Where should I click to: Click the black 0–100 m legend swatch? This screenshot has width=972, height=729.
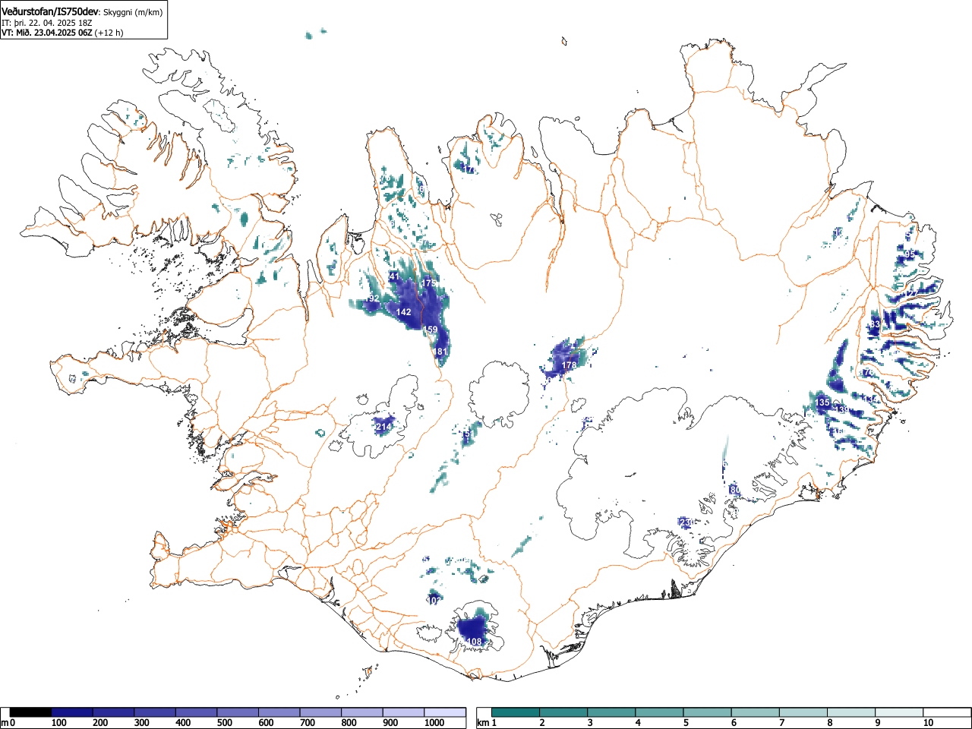31,712
